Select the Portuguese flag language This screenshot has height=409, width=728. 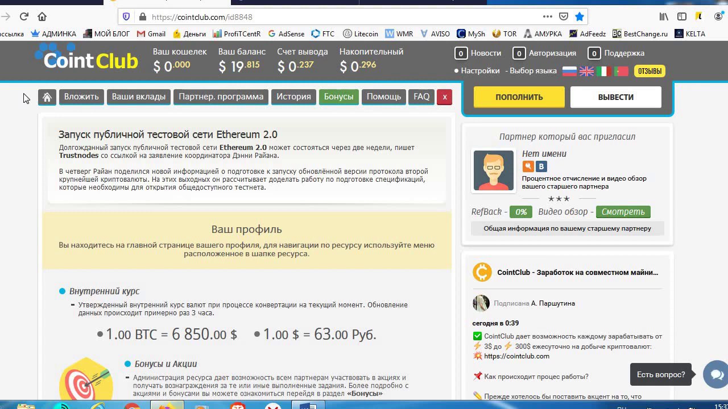click(x=621, y=71)
